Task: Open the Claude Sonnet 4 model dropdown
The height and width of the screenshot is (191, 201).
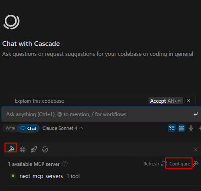Action: pos(63,128)
